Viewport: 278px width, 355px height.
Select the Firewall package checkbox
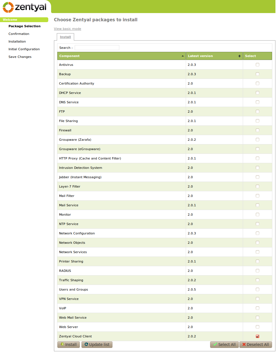[x=258, y=130]
